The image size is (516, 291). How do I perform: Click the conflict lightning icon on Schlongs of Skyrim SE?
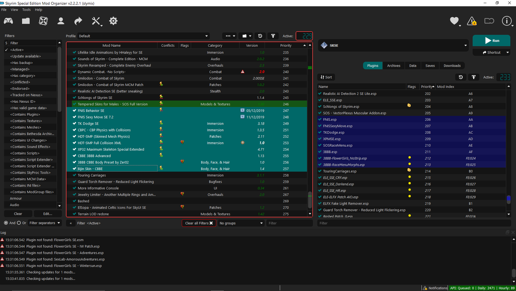(x=161, y=98)
